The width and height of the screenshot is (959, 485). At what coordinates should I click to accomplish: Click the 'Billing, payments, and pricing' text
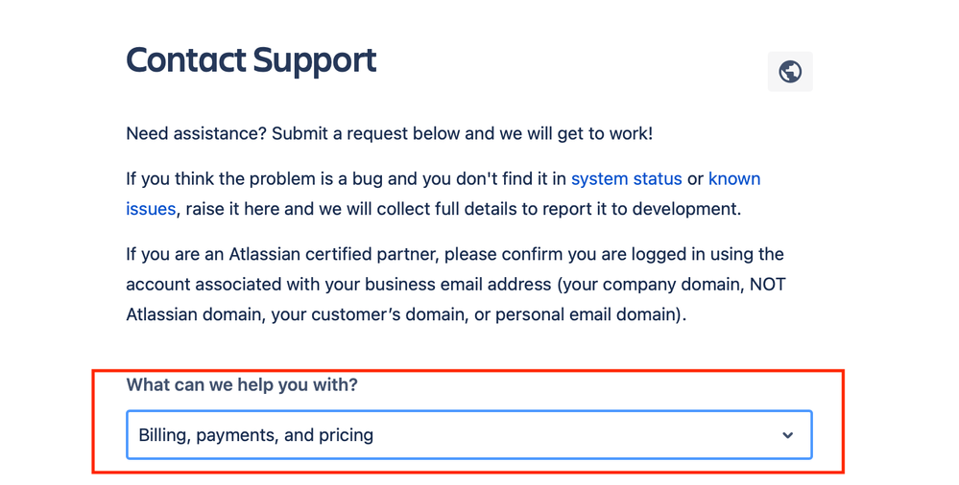[x=255, y=435]
